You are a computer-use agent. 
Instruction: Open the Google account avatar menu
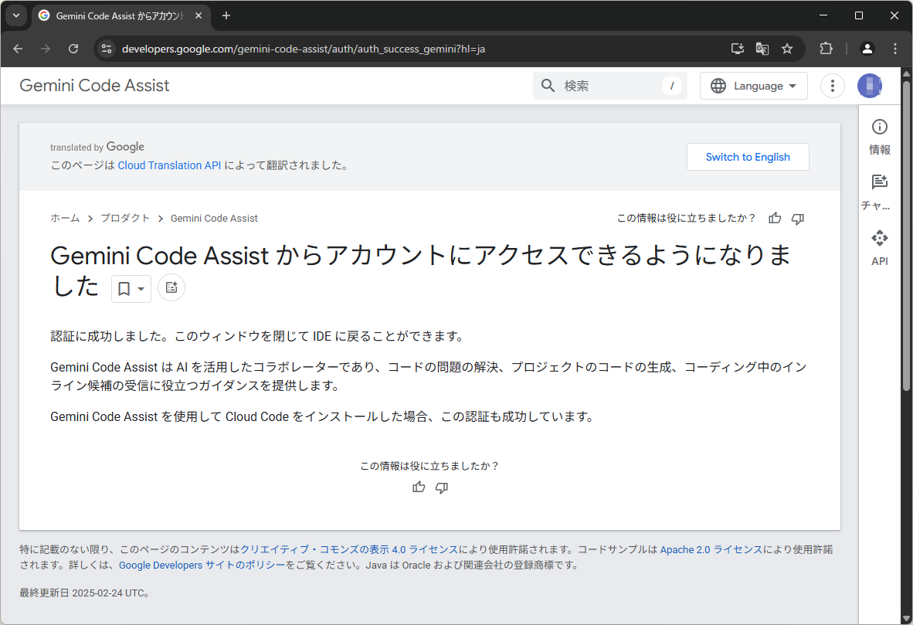[x=869, y=86]
